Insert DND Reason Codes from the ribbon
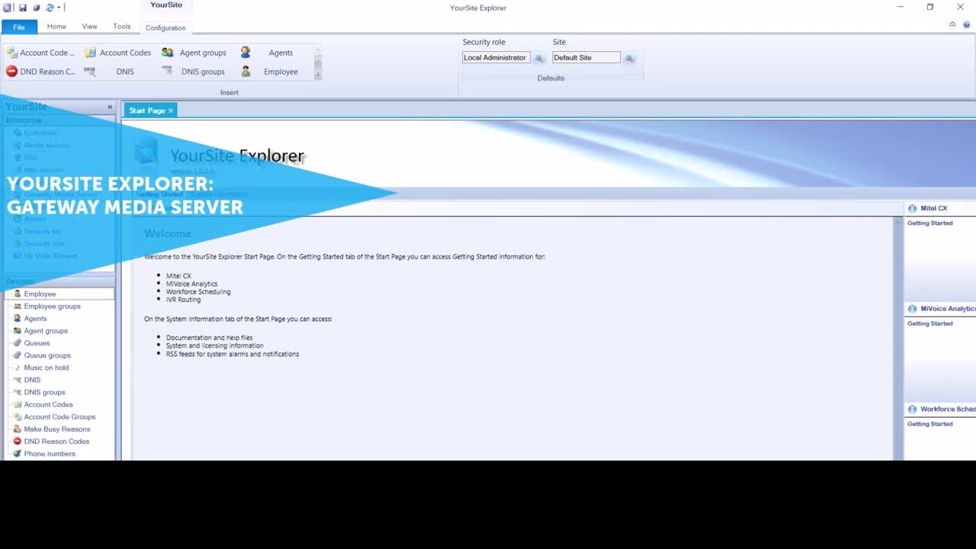Image resolution: width=976 pixels, height=549 pixels. [41, 72]
